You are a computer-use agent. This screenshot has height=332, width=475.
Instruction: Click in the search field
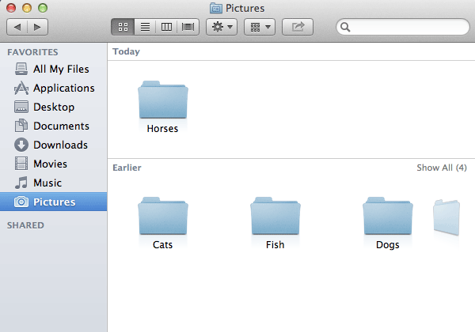(403, 27)
